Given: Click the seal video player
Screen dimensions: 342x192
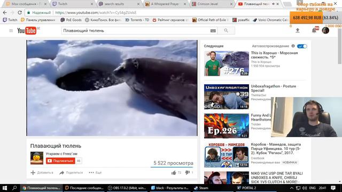Looking at the screenshot, I should pos(112,88).
